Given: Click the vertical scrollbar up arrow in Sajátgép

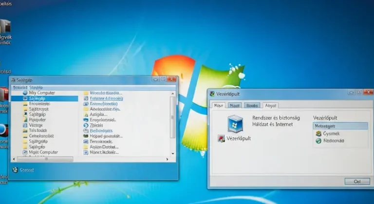Looking at the screenshot, I should 173,93.
